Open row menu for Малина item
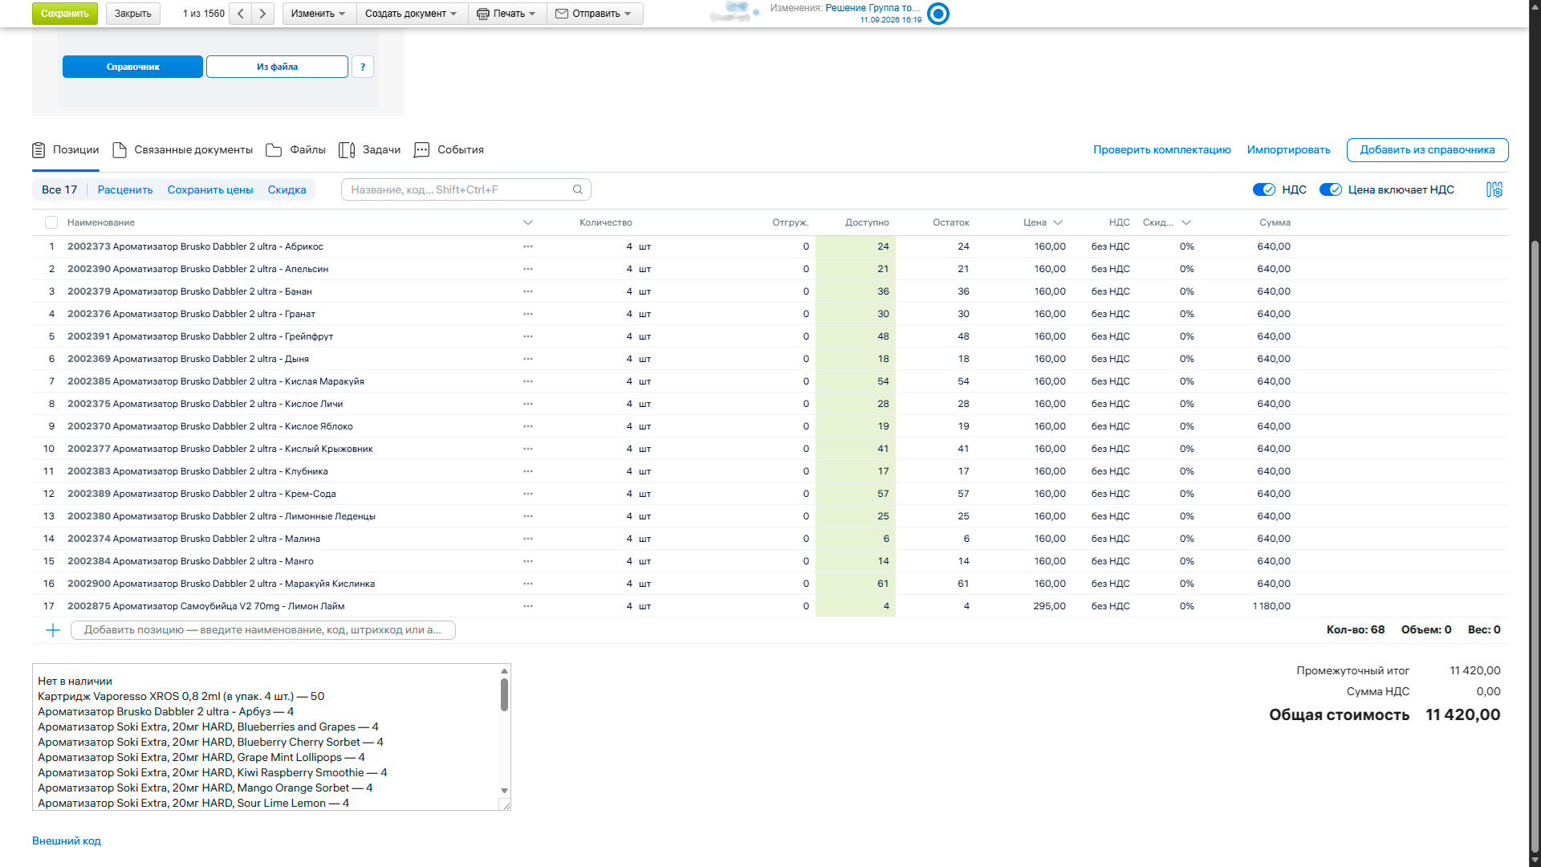 pyautogui.click(x=528, y=539)
